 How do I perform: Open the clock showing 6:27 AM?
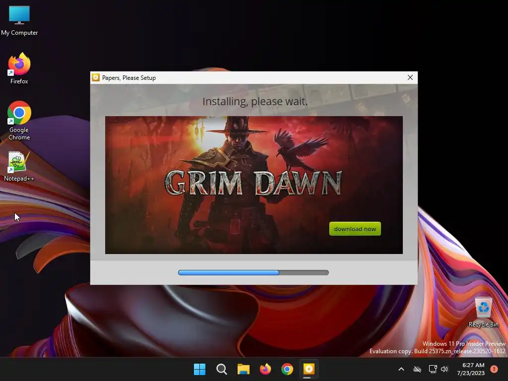pyautogui.click(x=471, y=369)
